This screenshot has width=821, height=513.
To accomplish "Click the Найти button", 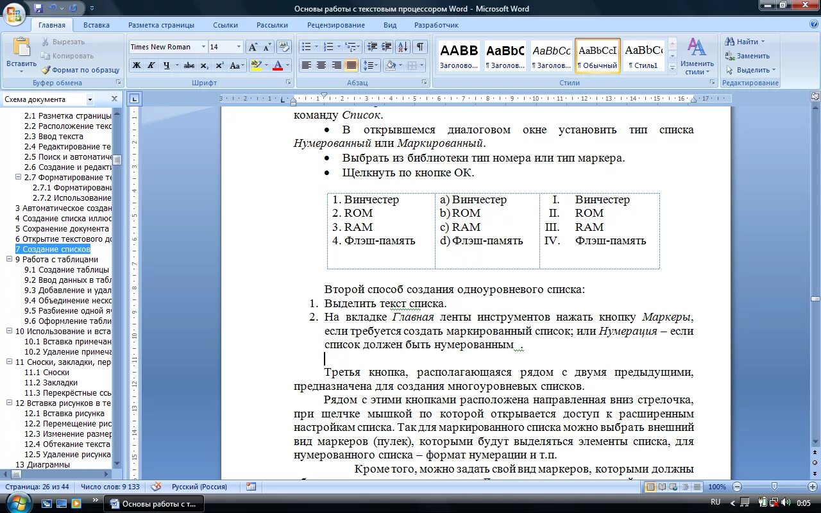I will point(746,42).
